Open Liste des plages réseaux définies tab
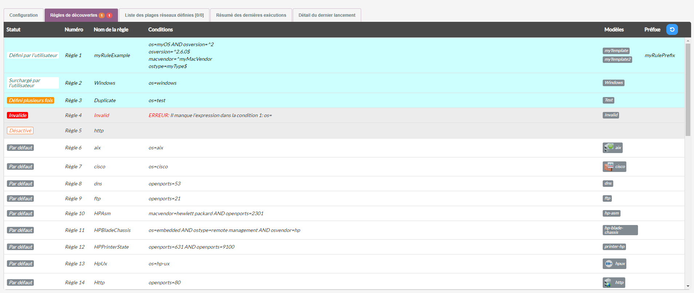 [x=164, y=15]
